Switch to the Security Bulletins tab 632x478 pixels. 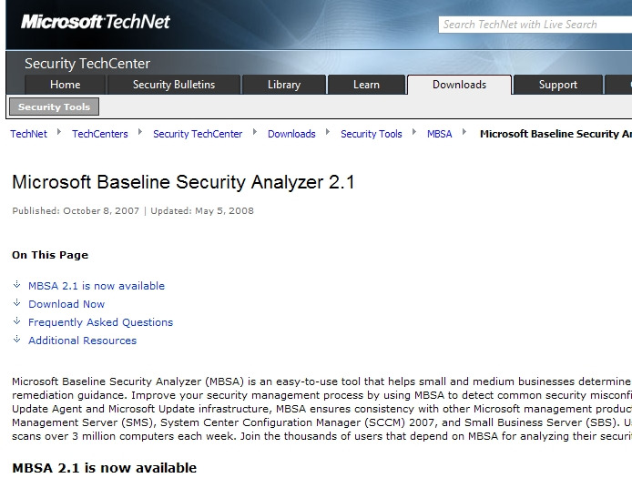click(174, 85)
